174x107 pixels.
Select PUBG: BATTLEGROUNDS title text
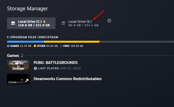point(55,63)
